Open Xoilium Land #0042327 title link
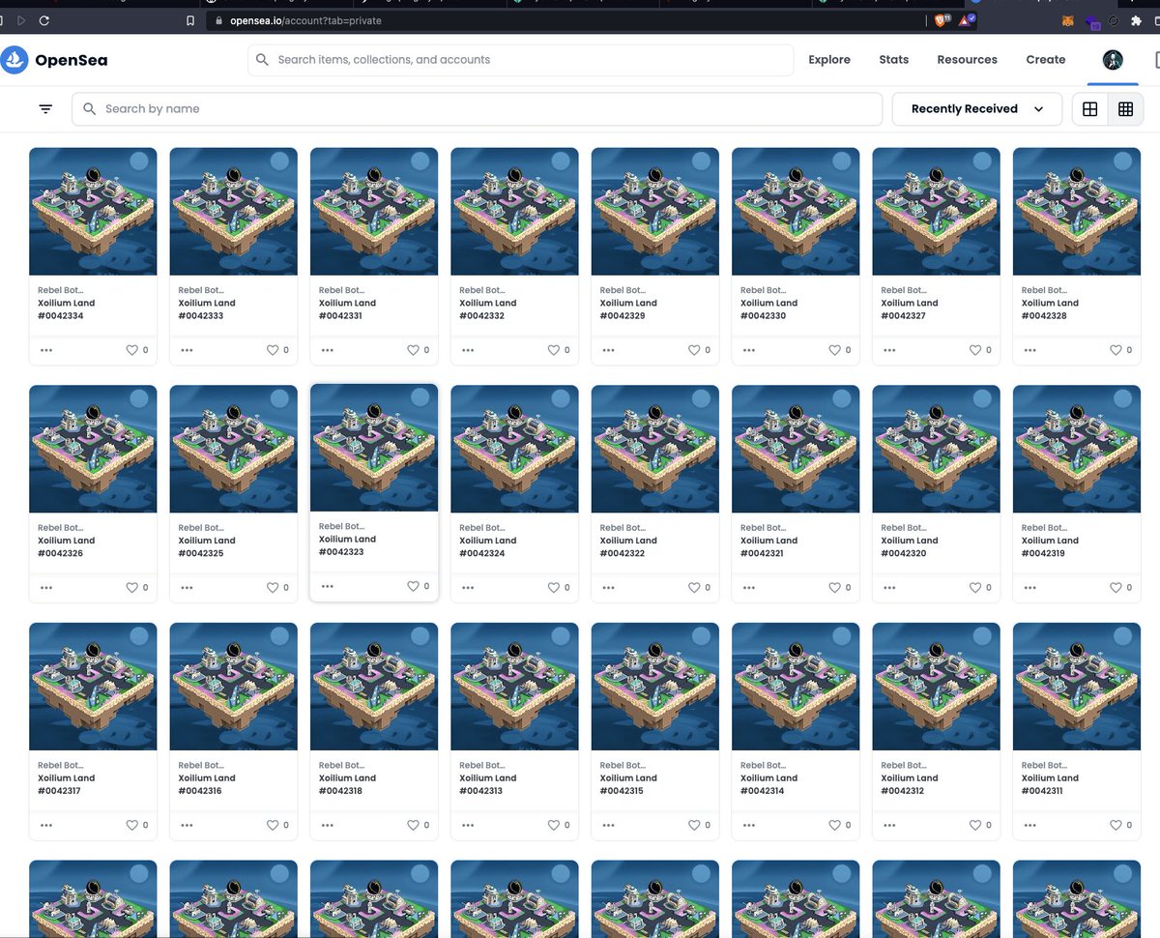 tap(909, 309)
